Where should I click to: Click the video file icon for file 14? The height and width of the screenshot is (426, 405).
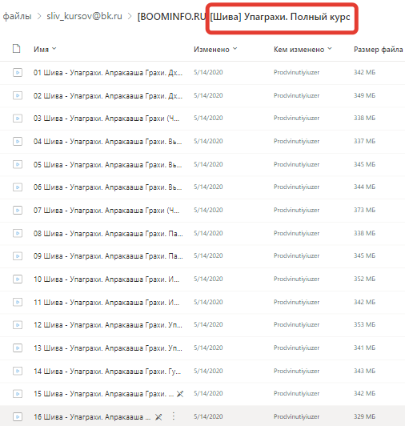click(x=18, y=371)
